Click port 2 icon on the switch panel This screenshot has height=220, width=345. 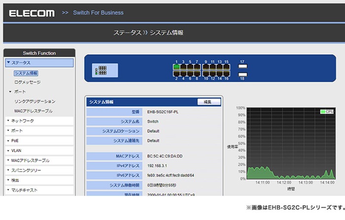[176, 73]
